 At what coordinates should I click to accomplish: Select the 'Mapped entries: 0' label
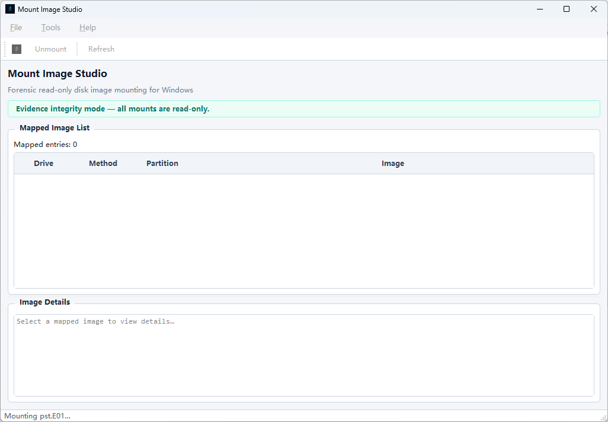pos(46,145)
